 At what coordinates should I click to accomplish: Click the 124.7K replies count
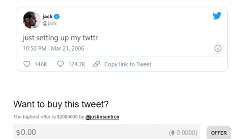(x=76, y=64)
